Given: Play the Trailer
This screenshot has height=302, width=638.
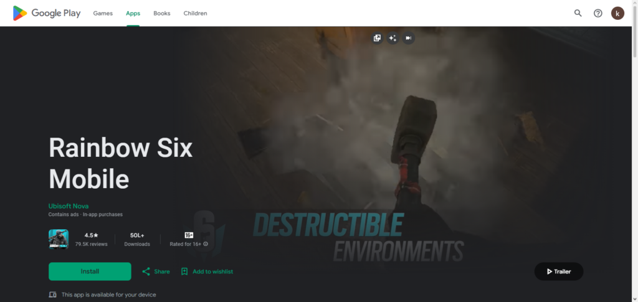Looking at the screenshot, I should tap(559, 271).
